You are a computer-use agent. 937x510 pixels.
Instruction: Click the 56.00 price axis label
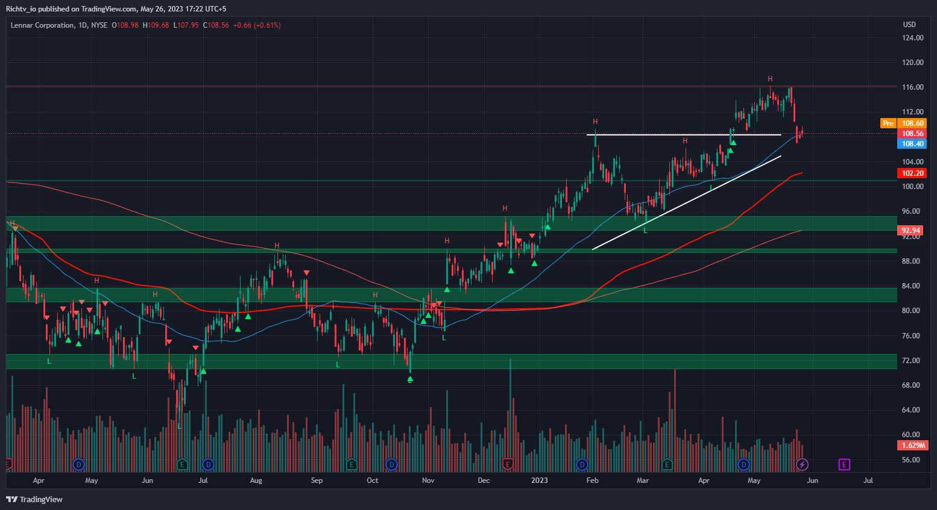click(x=911, y=460)
